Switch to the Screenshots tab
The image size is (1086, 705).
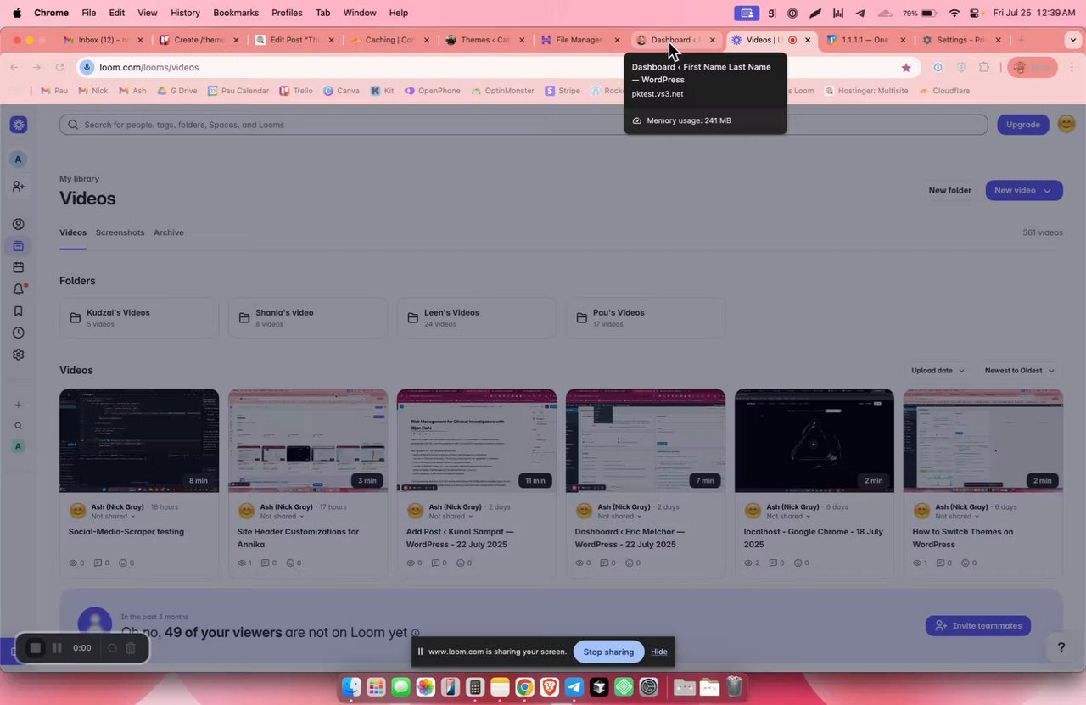(120, 232)
